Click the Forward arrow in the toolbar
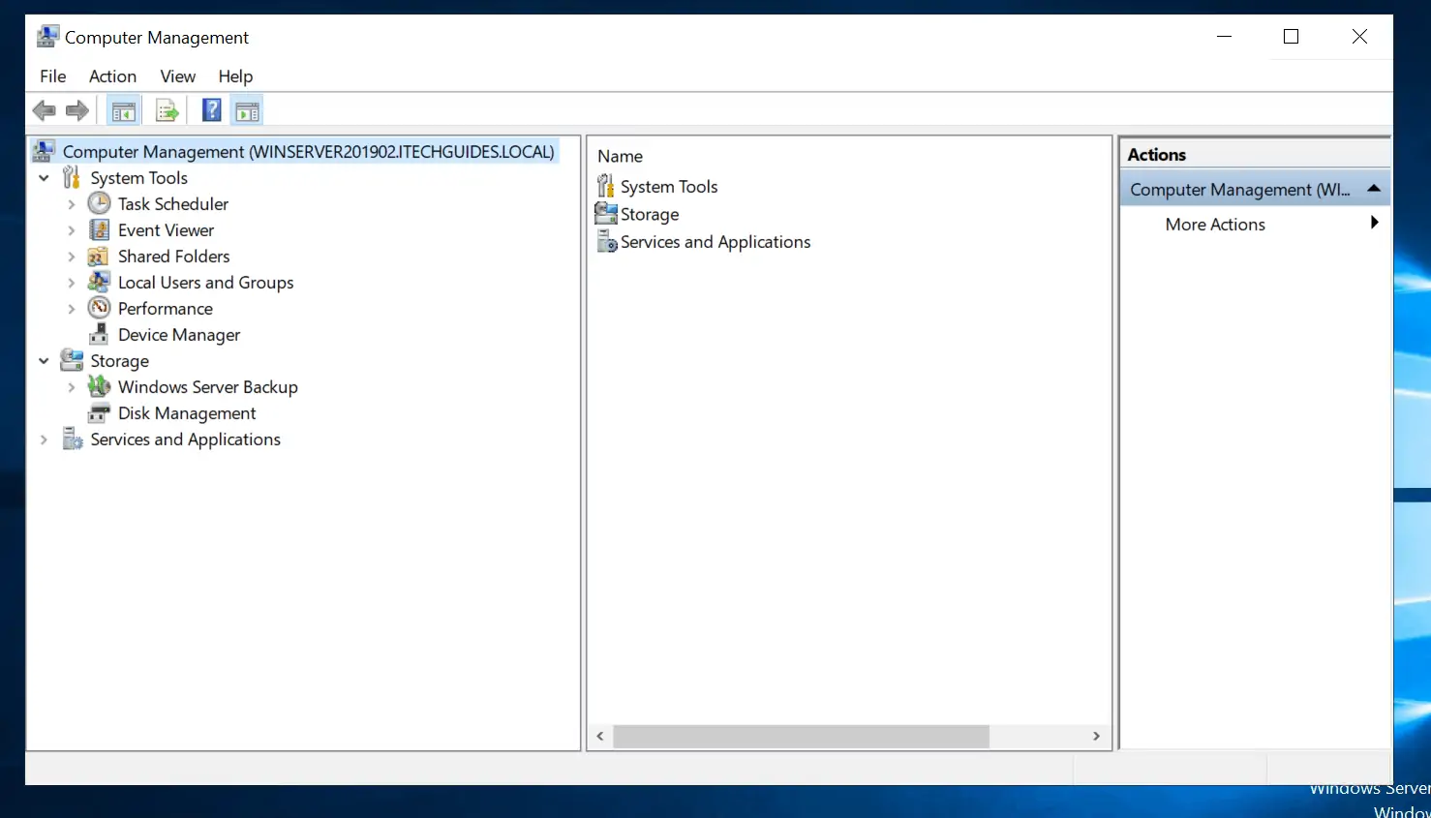 click(77, 110)
